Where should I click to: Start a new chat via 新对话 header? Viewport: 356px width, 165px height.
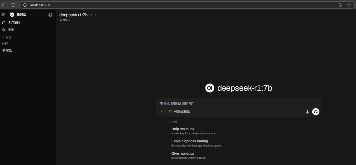(21, 15)
